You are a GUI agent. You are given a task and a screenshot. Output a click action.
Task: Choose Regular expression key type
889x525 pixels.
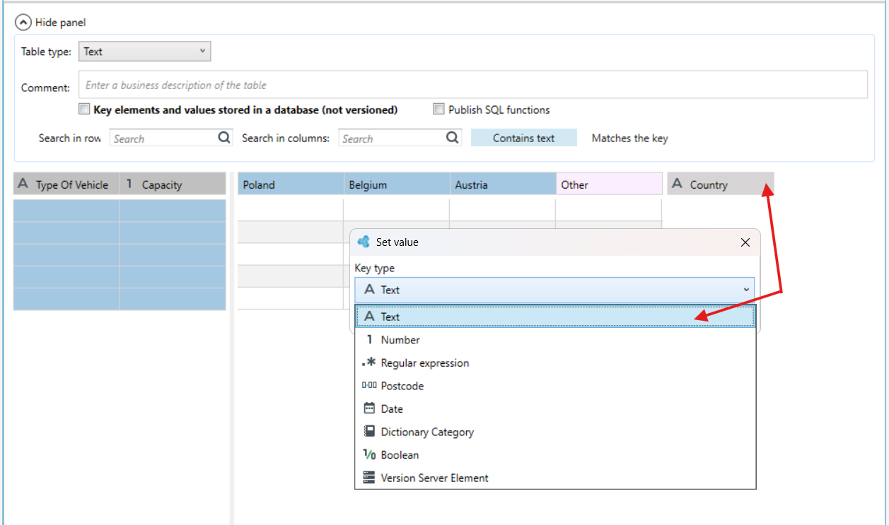(x=554, y=363)
